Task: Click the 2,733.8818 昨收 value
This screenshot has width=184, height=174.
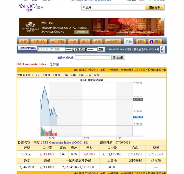Action: (135, 154)
